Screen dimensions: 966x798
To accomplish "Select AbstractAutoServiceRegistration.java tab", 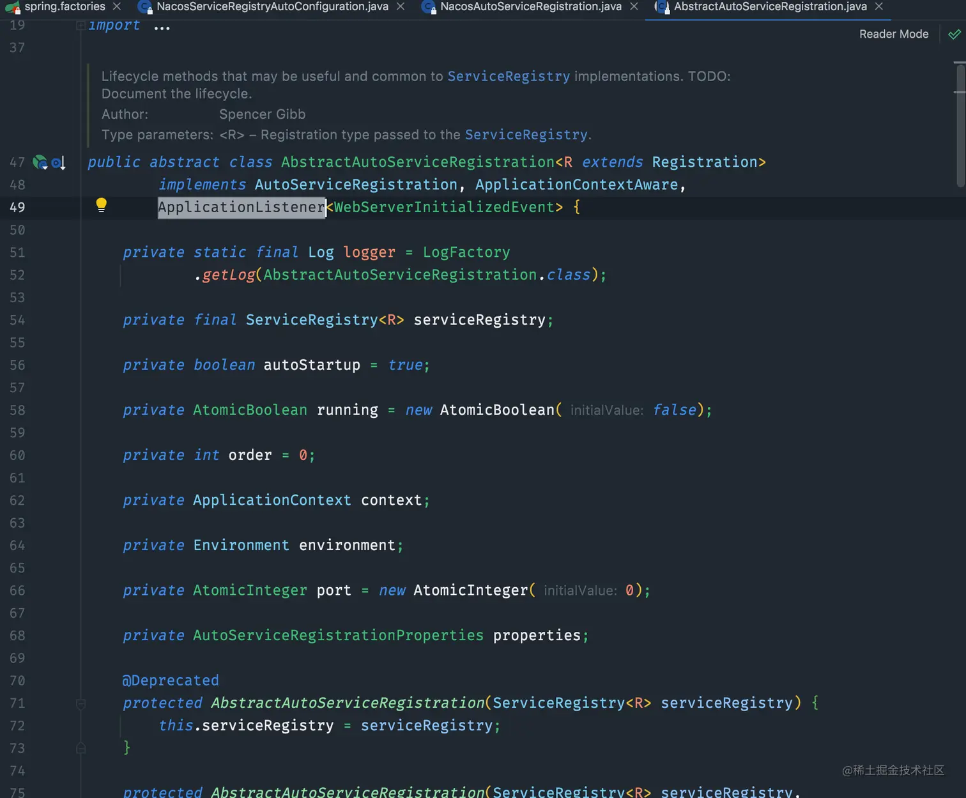I will pos(770,6).
